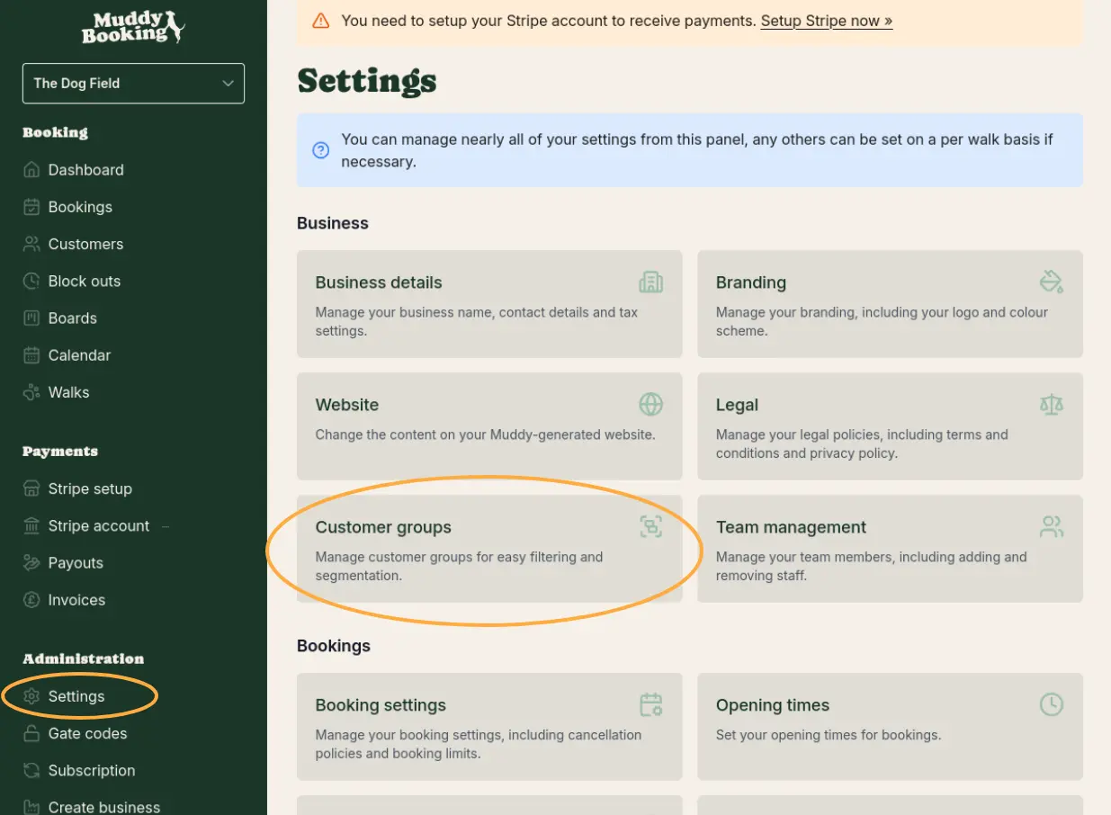Click the Legal scales icon
The image size is (1111, 815).
[1051, 404]
